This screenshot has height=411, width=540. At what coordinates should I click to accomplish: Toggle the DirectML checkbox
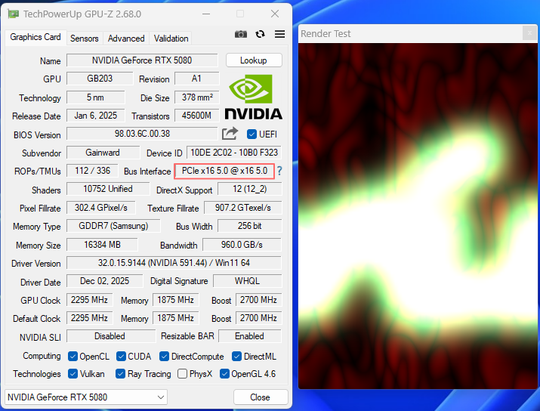pos(236,356)
